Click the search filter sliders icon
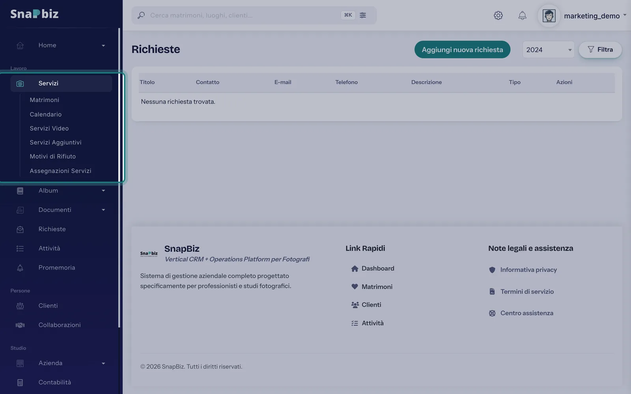Image resolution: width=631 pixels, height=394 pixels. pos(363,15)
